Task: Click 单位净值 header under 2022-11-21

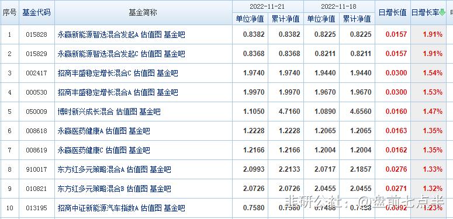Action: tap(250, 19)
